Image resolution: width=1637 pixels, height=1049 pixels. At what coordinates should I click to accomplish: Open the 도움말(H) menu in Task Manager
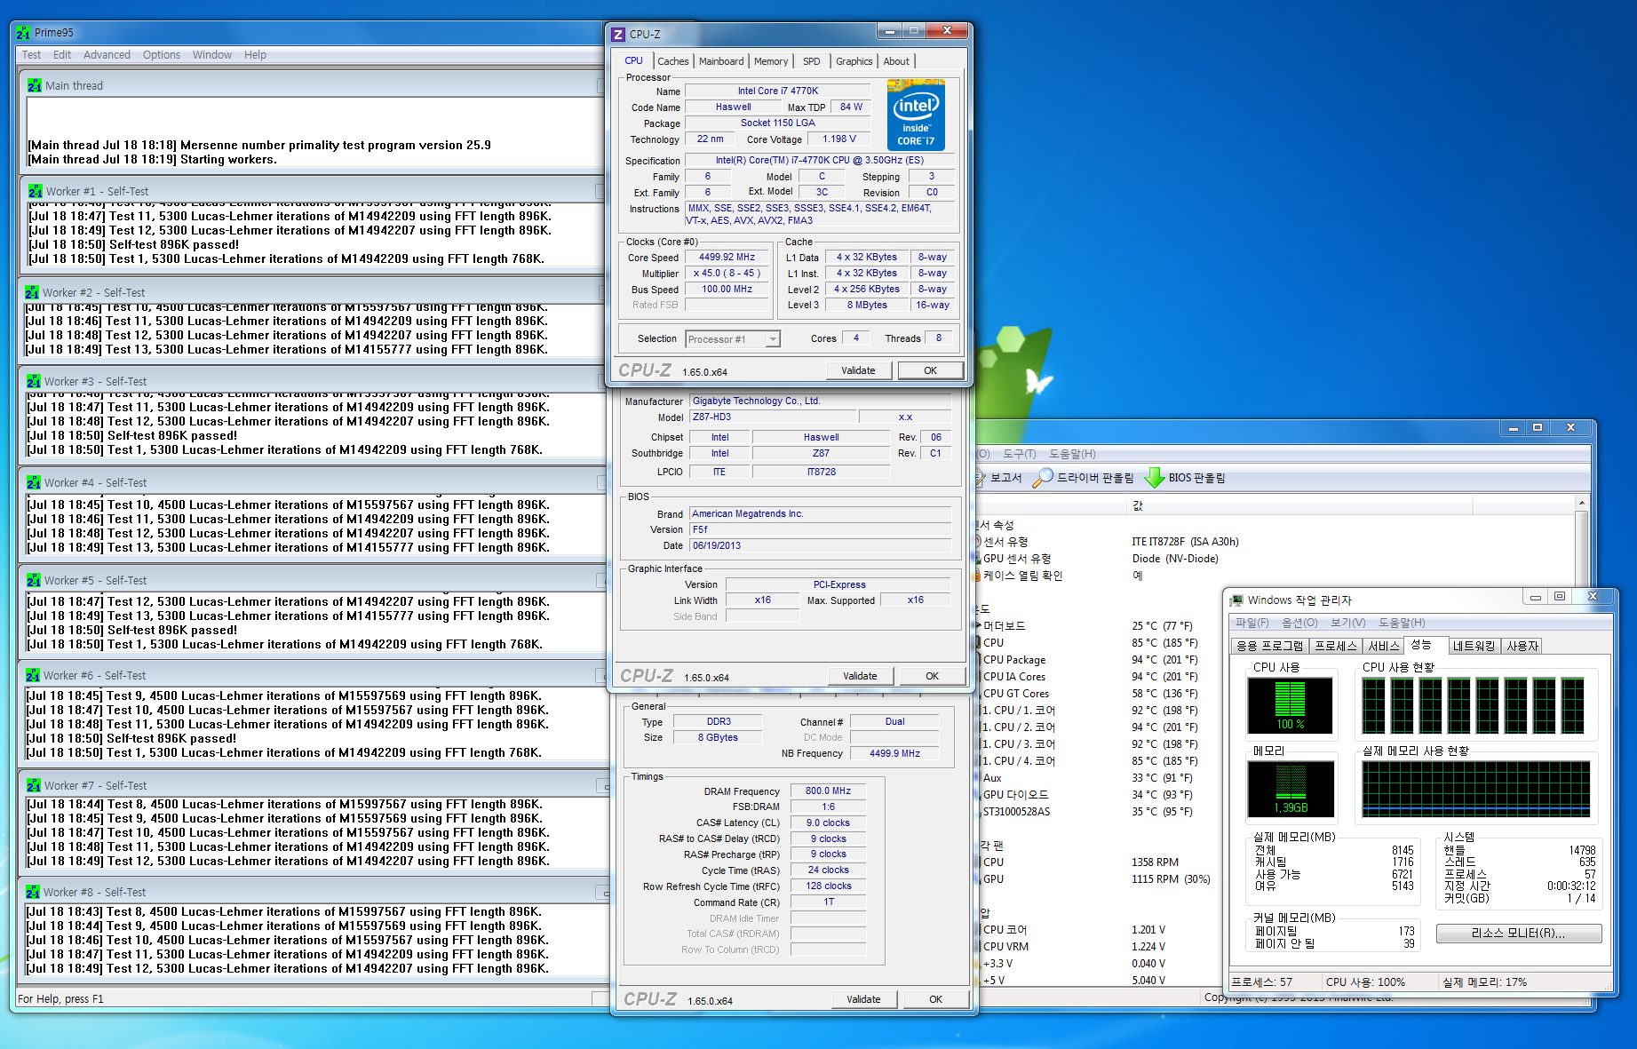point(1402,623)
